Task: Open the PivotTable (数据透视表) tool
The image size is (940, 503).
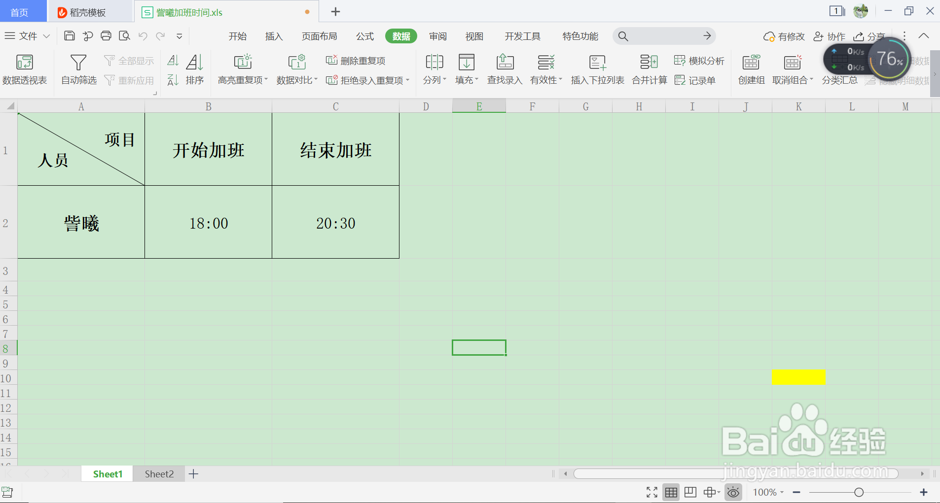Action: 24,69
